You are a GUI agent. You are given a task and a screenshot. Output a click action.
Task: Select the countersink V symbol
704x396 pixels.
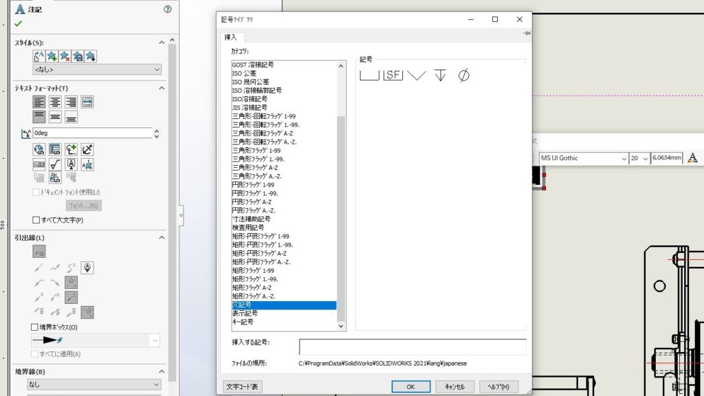417,76
